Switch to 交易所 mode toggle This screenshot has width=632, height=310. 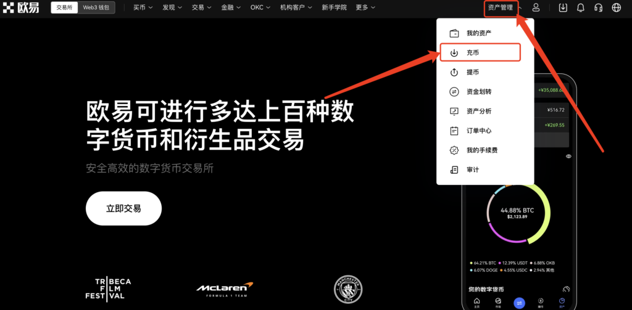[x=64, y=7]
